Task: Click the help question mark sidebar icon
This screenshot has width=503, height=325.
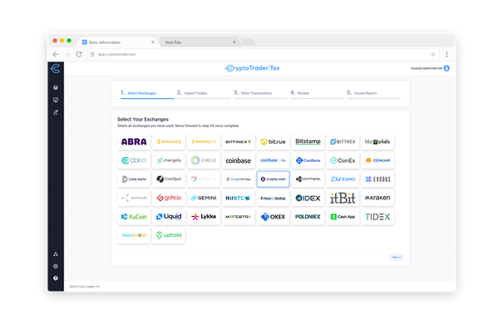Action: point(56,278)
